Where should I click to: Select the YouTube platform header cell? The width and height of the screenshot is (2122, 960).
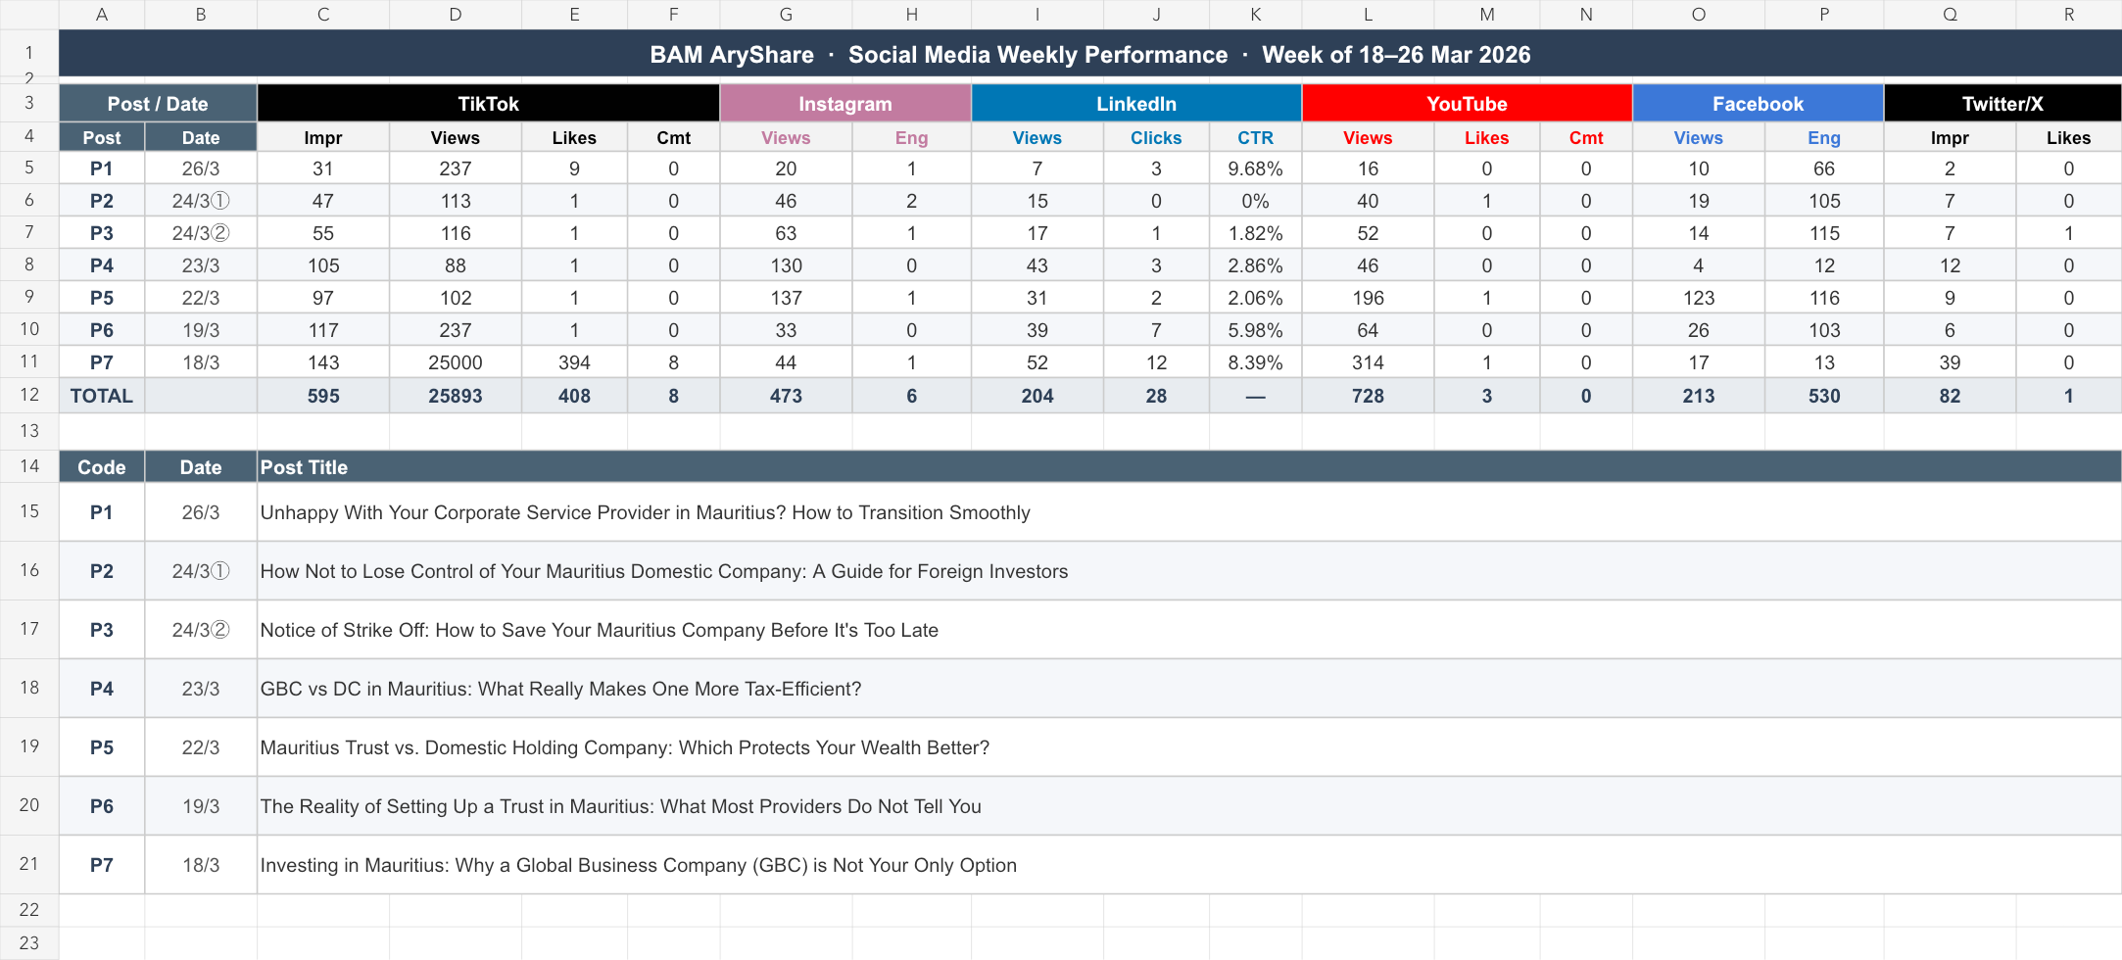click(x=1467, y=104)
